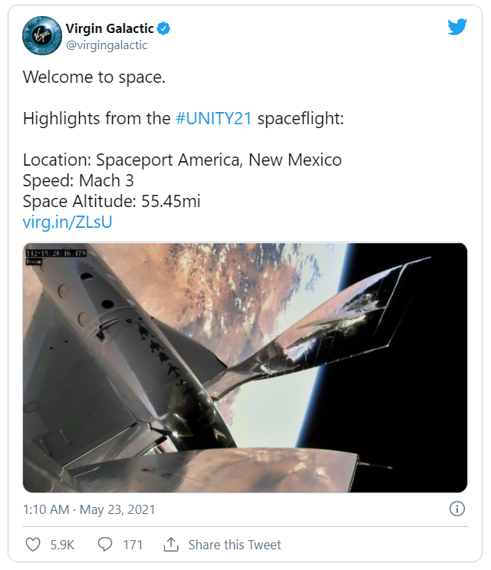Click the #UNITY21 hashtag

[213, 119]
